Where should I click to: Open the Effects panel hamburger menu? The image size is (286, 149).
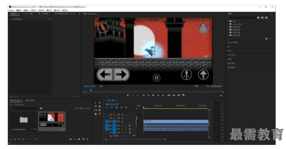click(272, 14)
